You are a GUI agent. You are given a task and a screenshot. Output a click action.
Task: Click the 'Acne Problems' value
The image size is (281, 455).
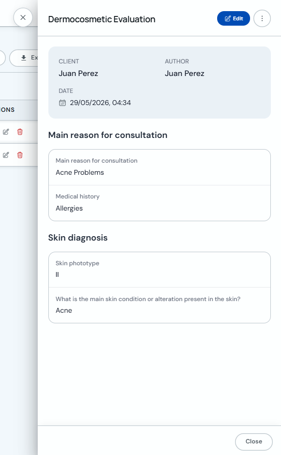[80, 172]
